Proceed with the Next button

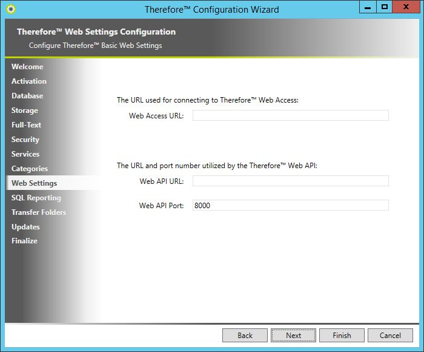tap(293, 336)
